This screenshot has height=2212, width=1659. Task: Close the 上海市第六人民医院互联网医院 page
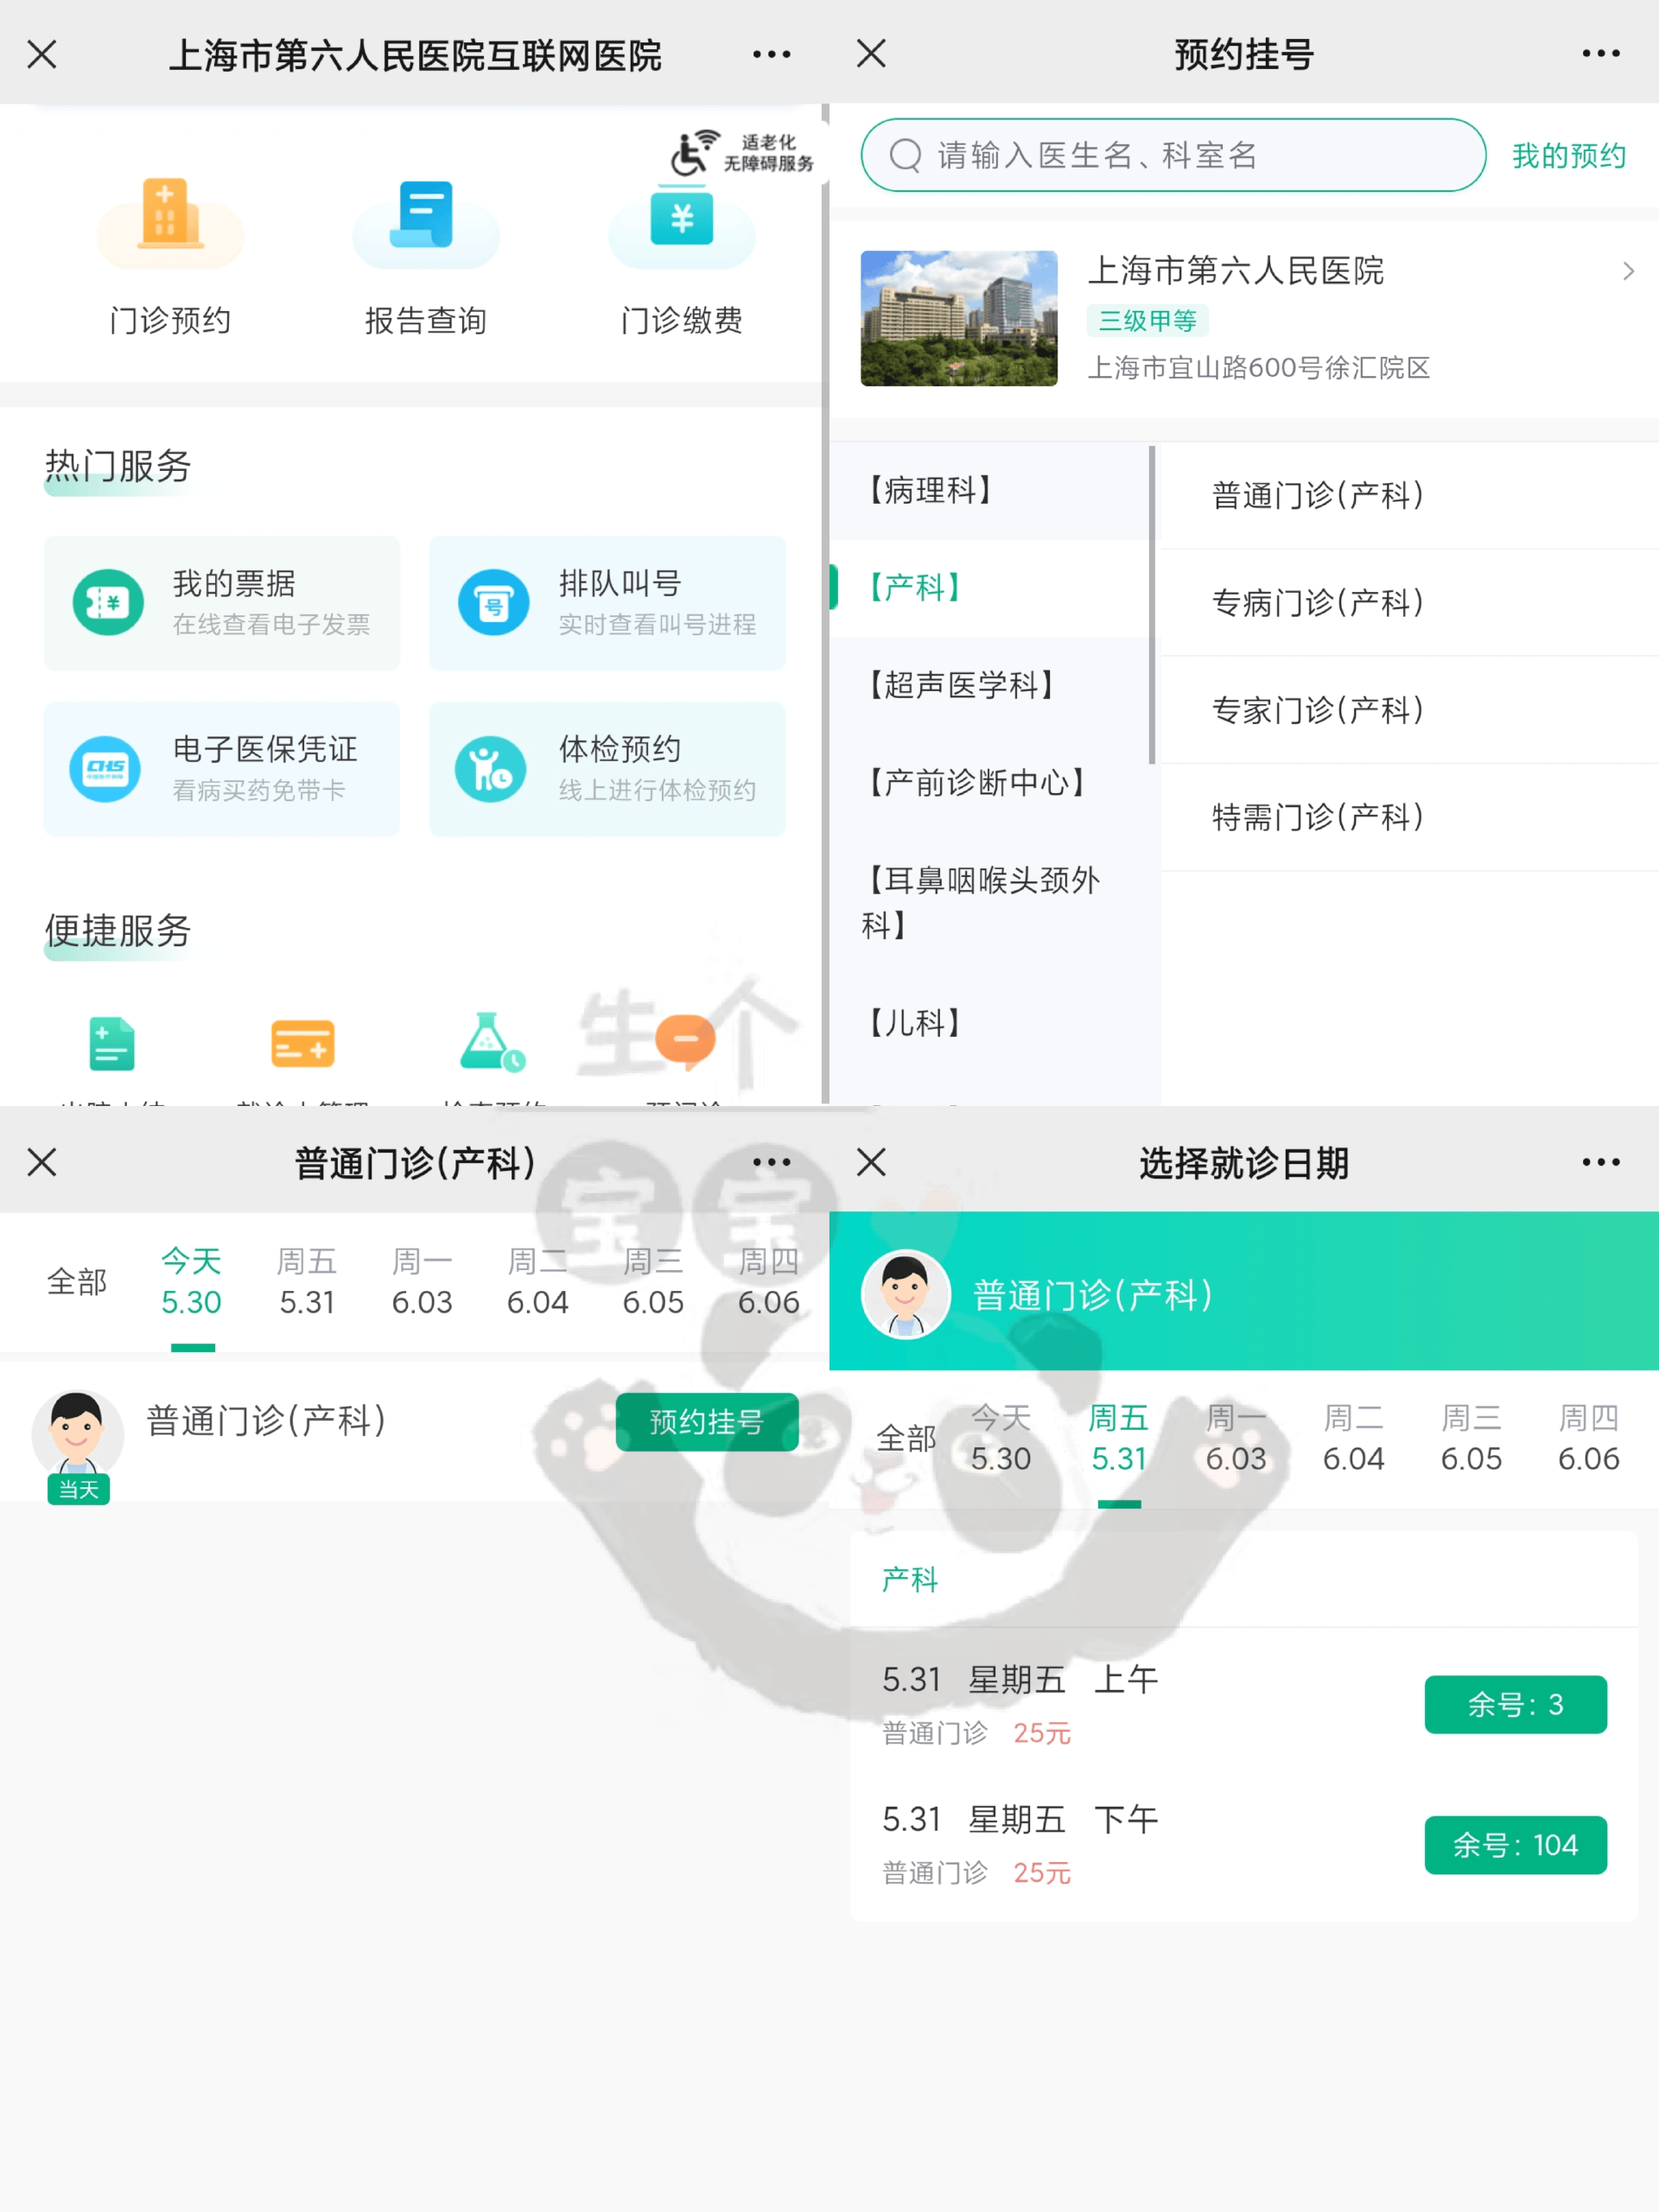click(x=42, y=54)
